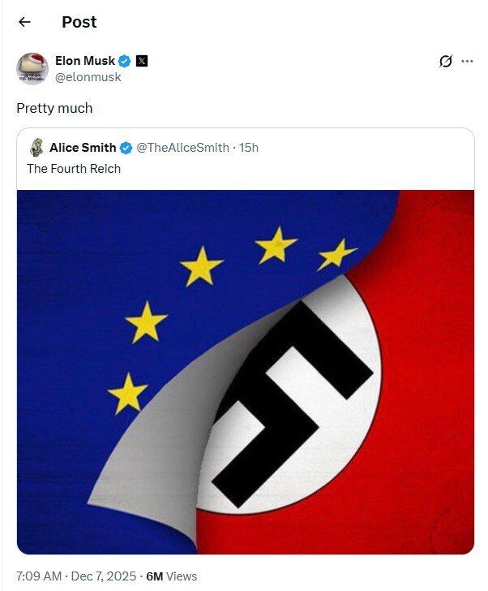Click the 15h timestamp on quoted post
The image size is (488, 591).
point(249,148)
